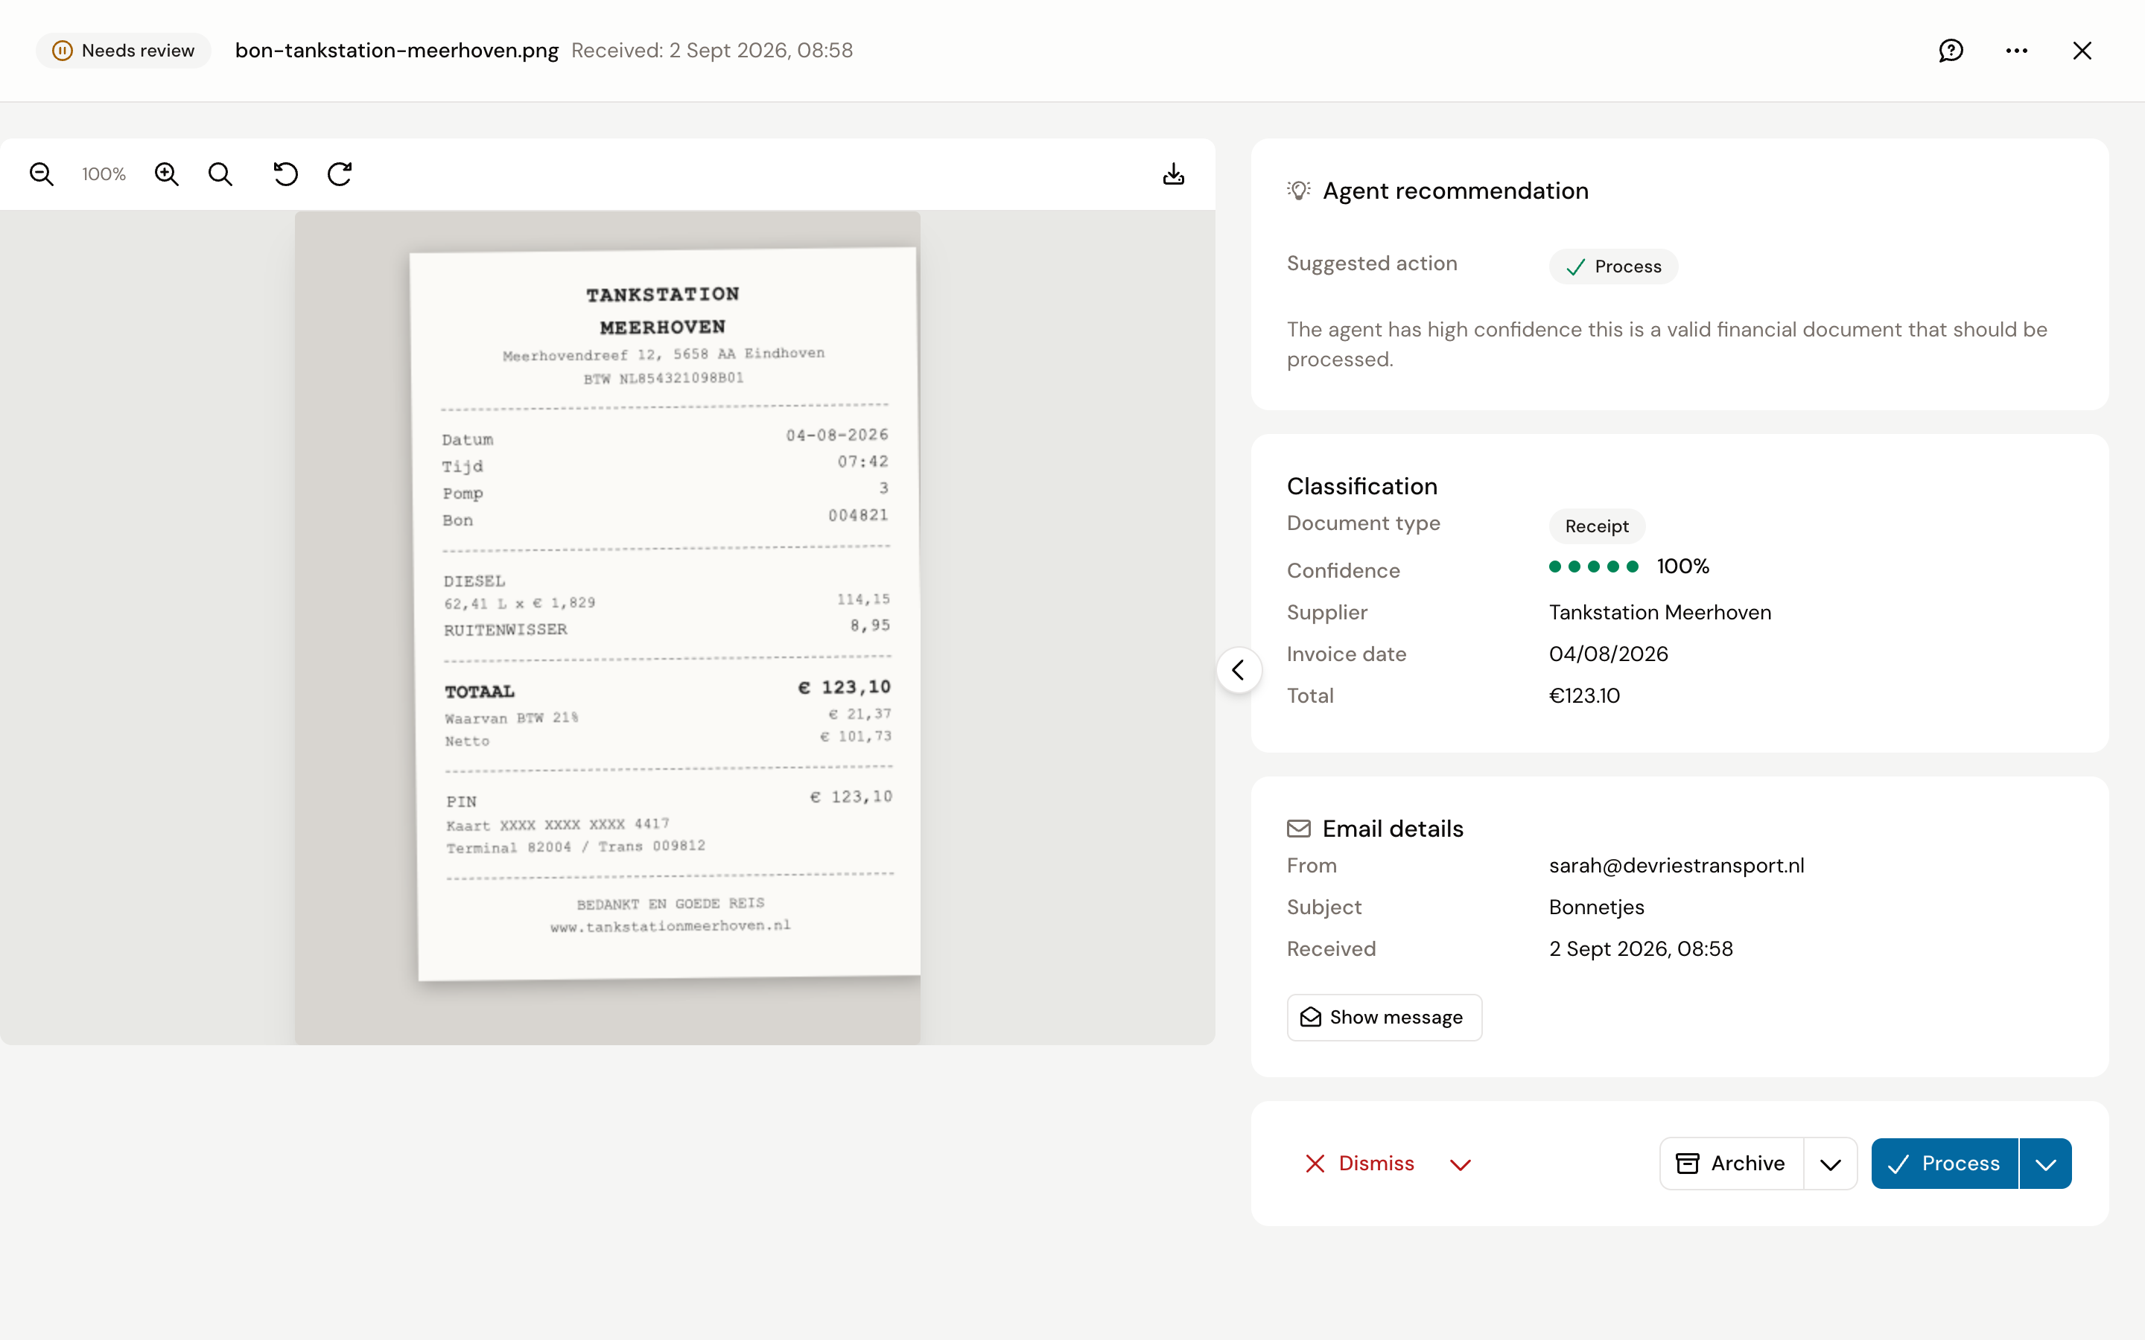Screen dimensions: 2145x1340
Task: Click the Archive button
Action: (x=1731, y=1163)
